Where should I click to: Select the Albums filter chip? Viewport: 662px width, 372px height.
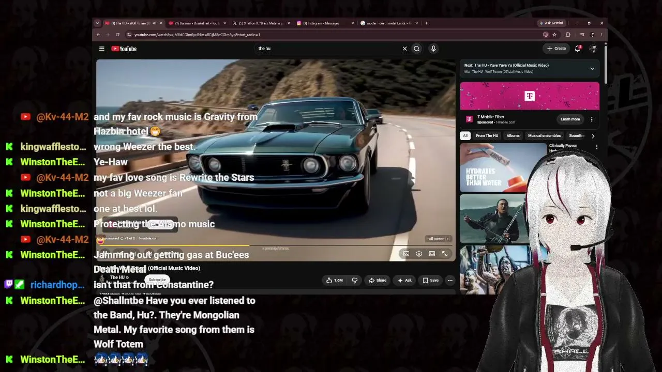[513, 136]
